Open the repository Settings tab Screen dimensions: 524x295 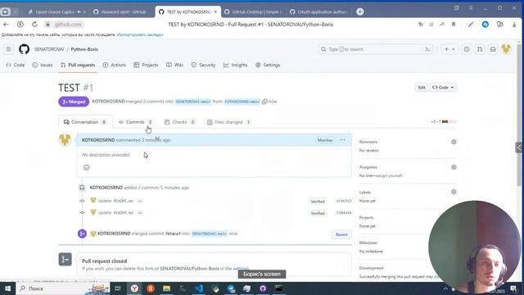click(268, 65)
